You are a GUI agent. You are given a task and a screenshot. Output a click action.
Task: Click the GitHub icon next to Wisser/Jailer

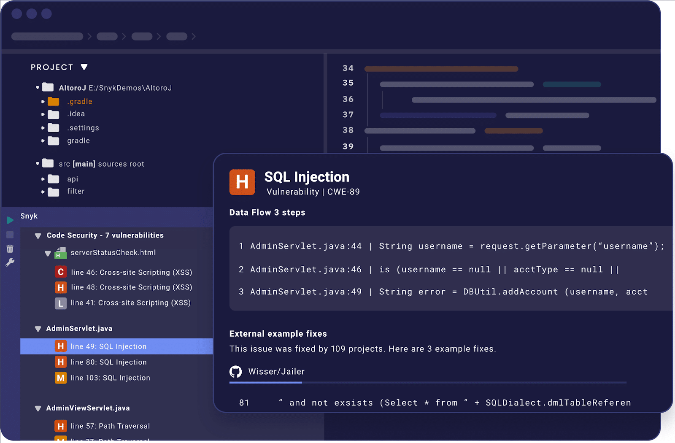click(235, 372)
